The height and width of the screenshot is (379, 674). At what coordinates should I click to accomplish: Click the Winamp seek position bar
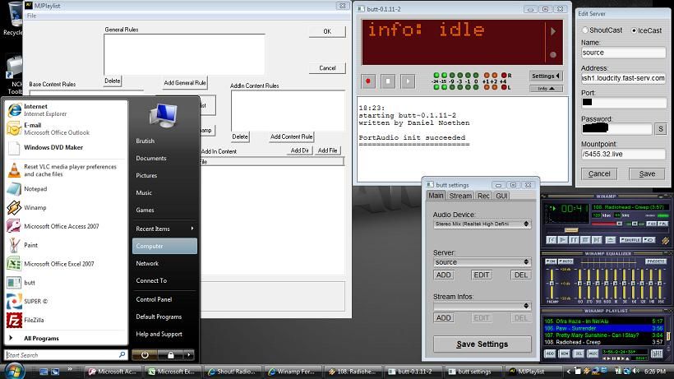(607, 230)
